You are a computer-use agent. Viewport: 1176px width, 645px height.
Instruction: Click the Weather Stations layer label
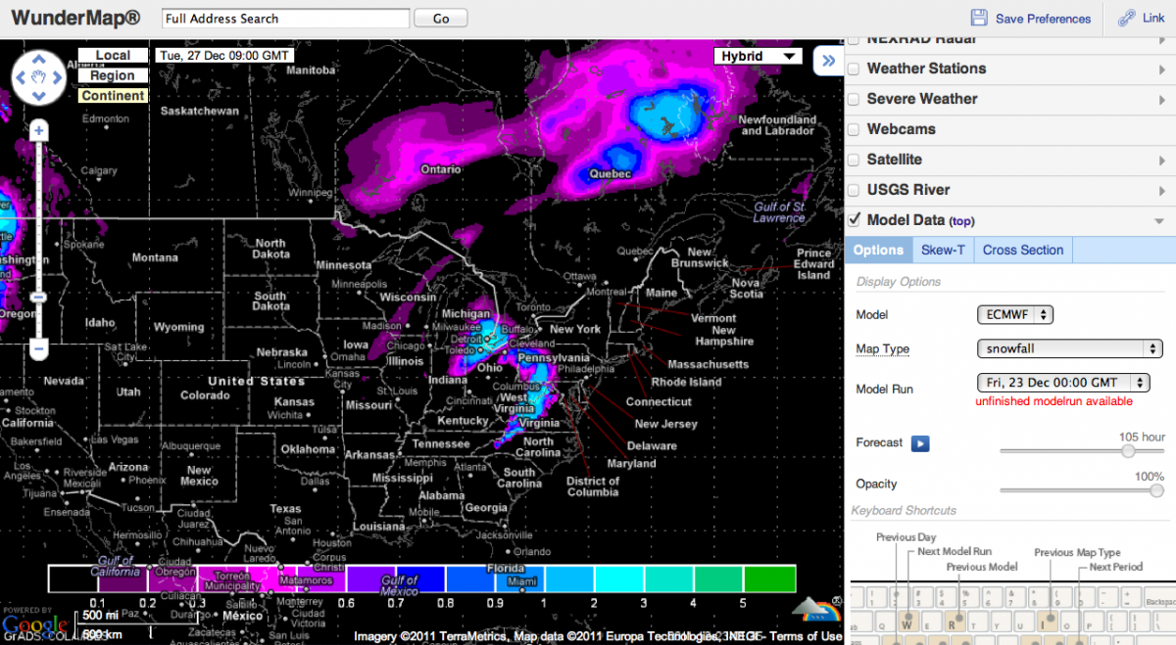tap(926, 69)
